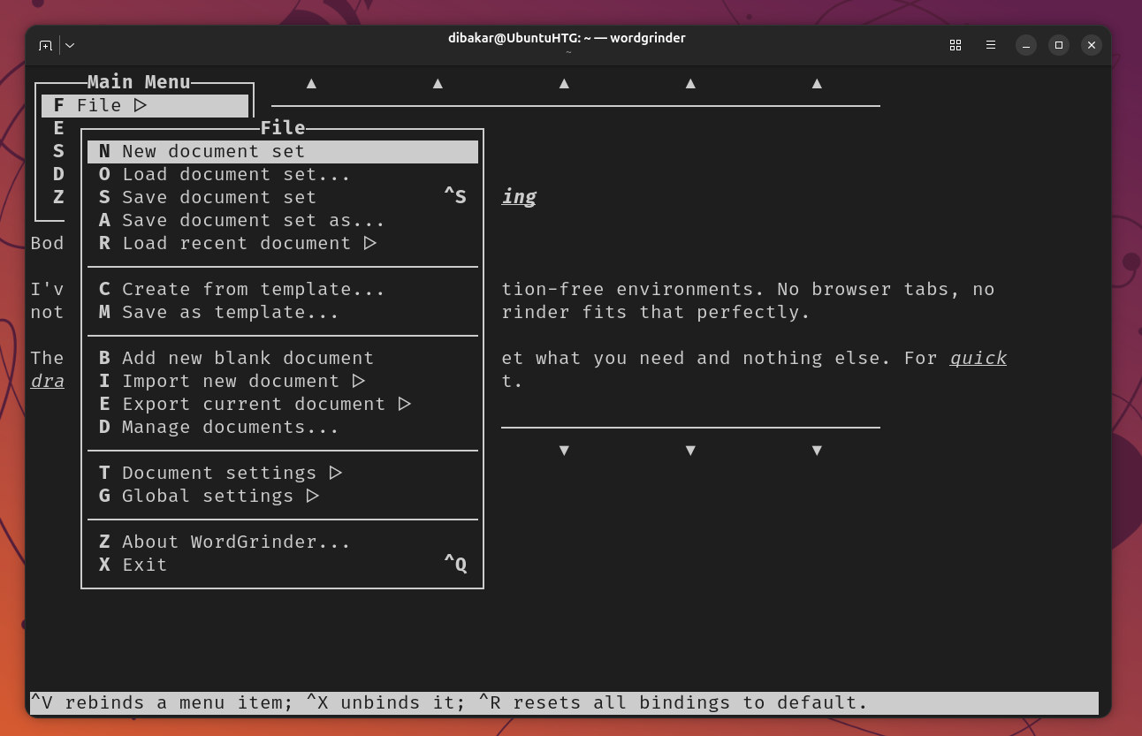Image resolution: width=1142 pixels, height=736 pixels.
Task: Click the D entry in Main Menu
Action: point(58,175)
